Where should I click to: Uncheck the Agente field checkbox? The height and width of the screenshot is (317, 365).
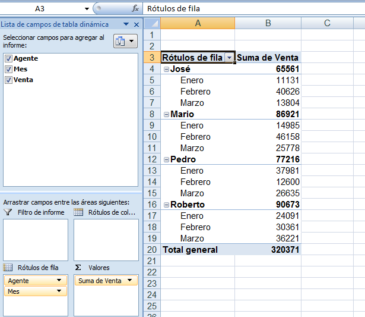9,58
